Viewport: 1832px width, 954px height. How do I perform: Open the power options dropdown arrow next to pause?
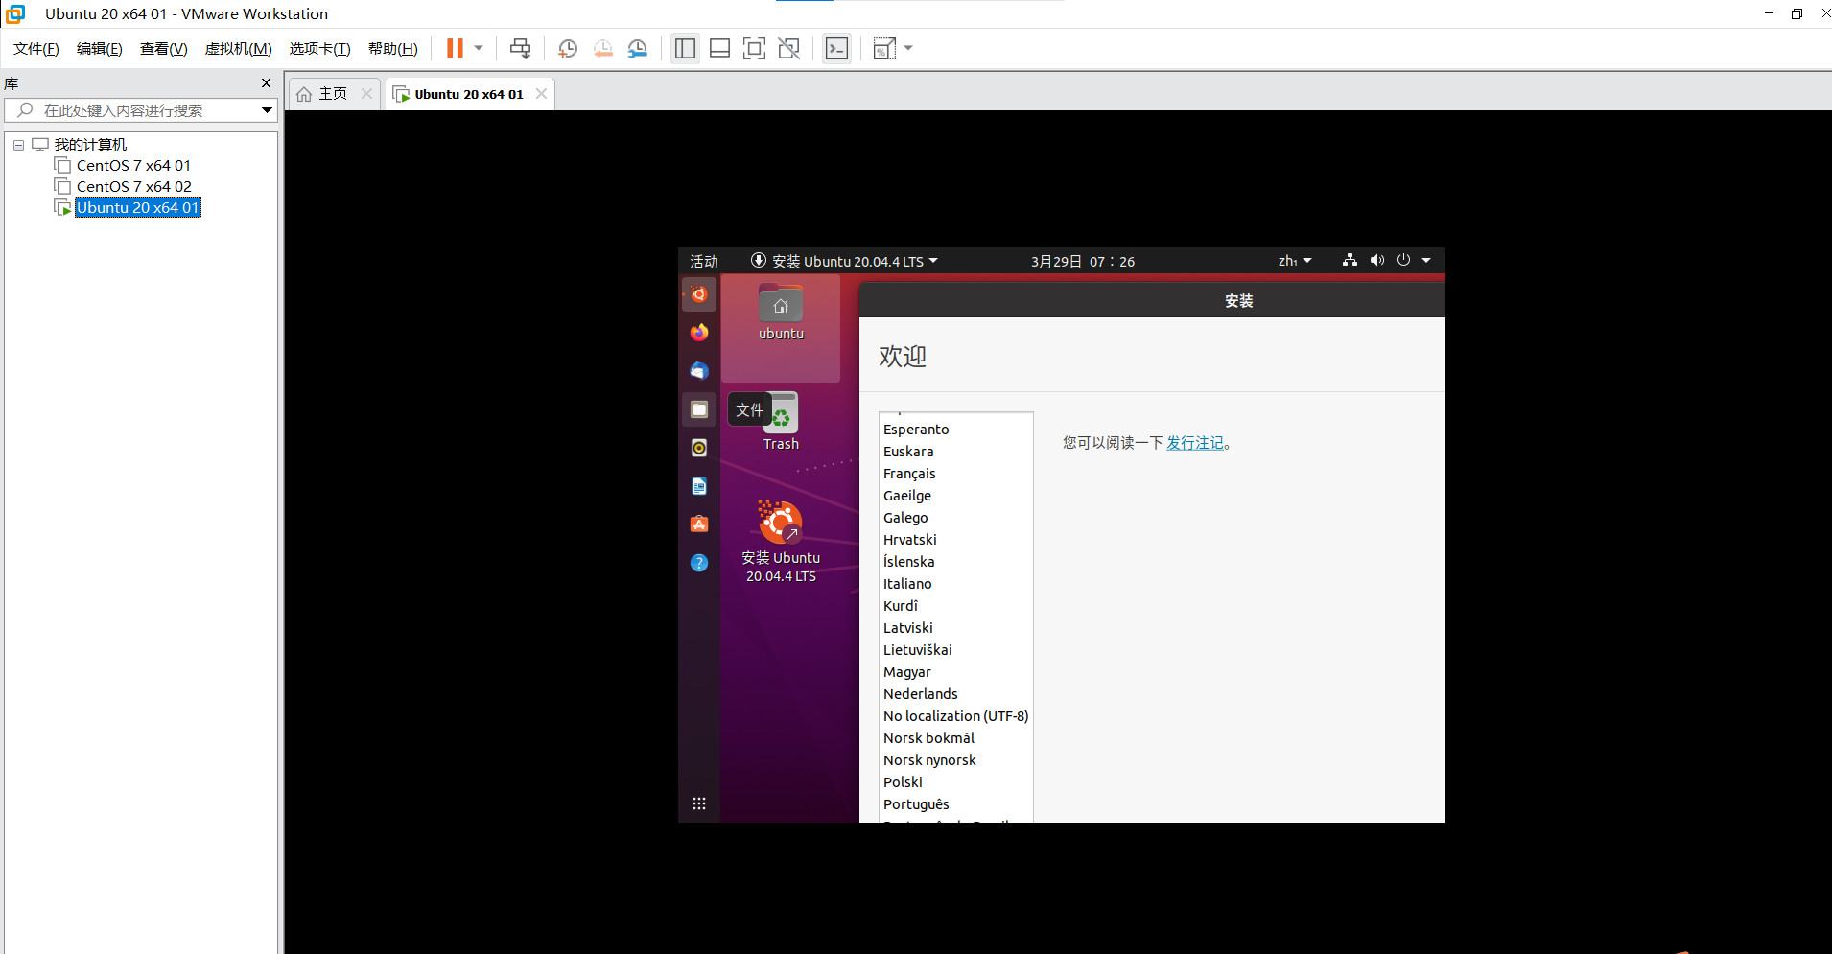tap(479, 48)
